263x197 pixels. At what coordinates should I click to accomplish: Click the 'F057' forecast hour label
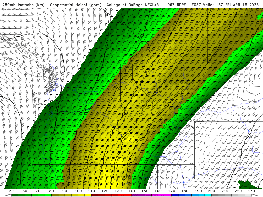196,5
